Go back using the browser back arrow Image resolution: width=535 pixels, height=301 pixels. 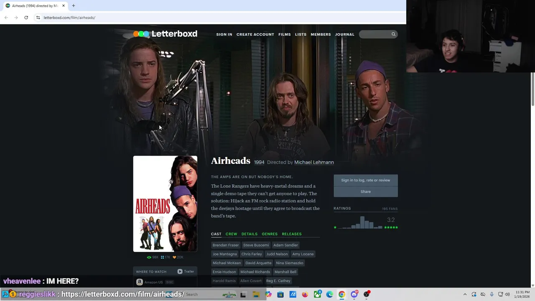coord(6,18)
